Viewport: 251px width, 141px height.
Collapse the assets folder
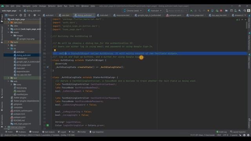click(9, 32)
